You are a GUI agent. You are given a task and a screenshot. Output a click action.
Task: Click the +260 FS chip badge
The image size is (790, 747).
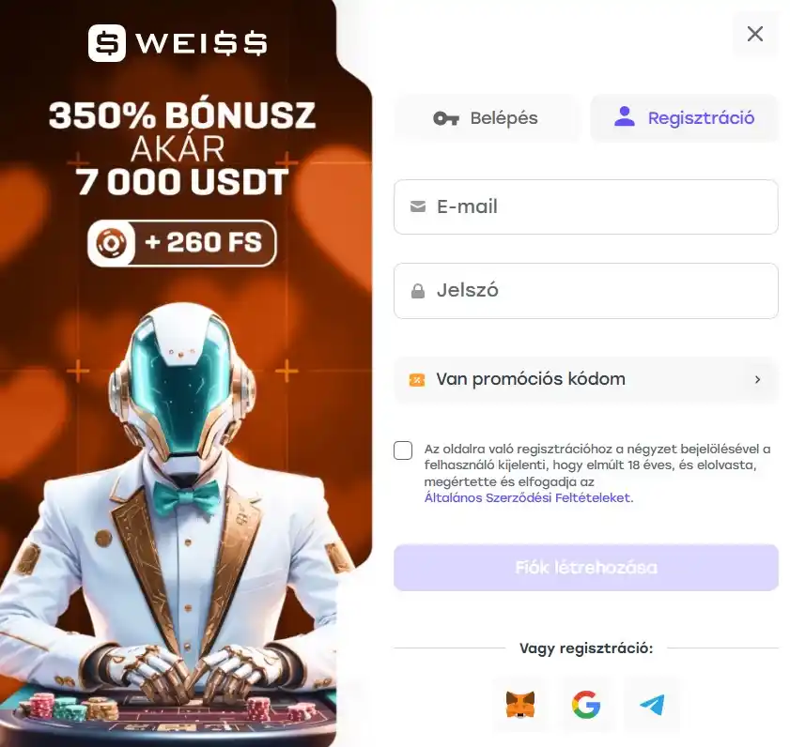tap(182, 243)
